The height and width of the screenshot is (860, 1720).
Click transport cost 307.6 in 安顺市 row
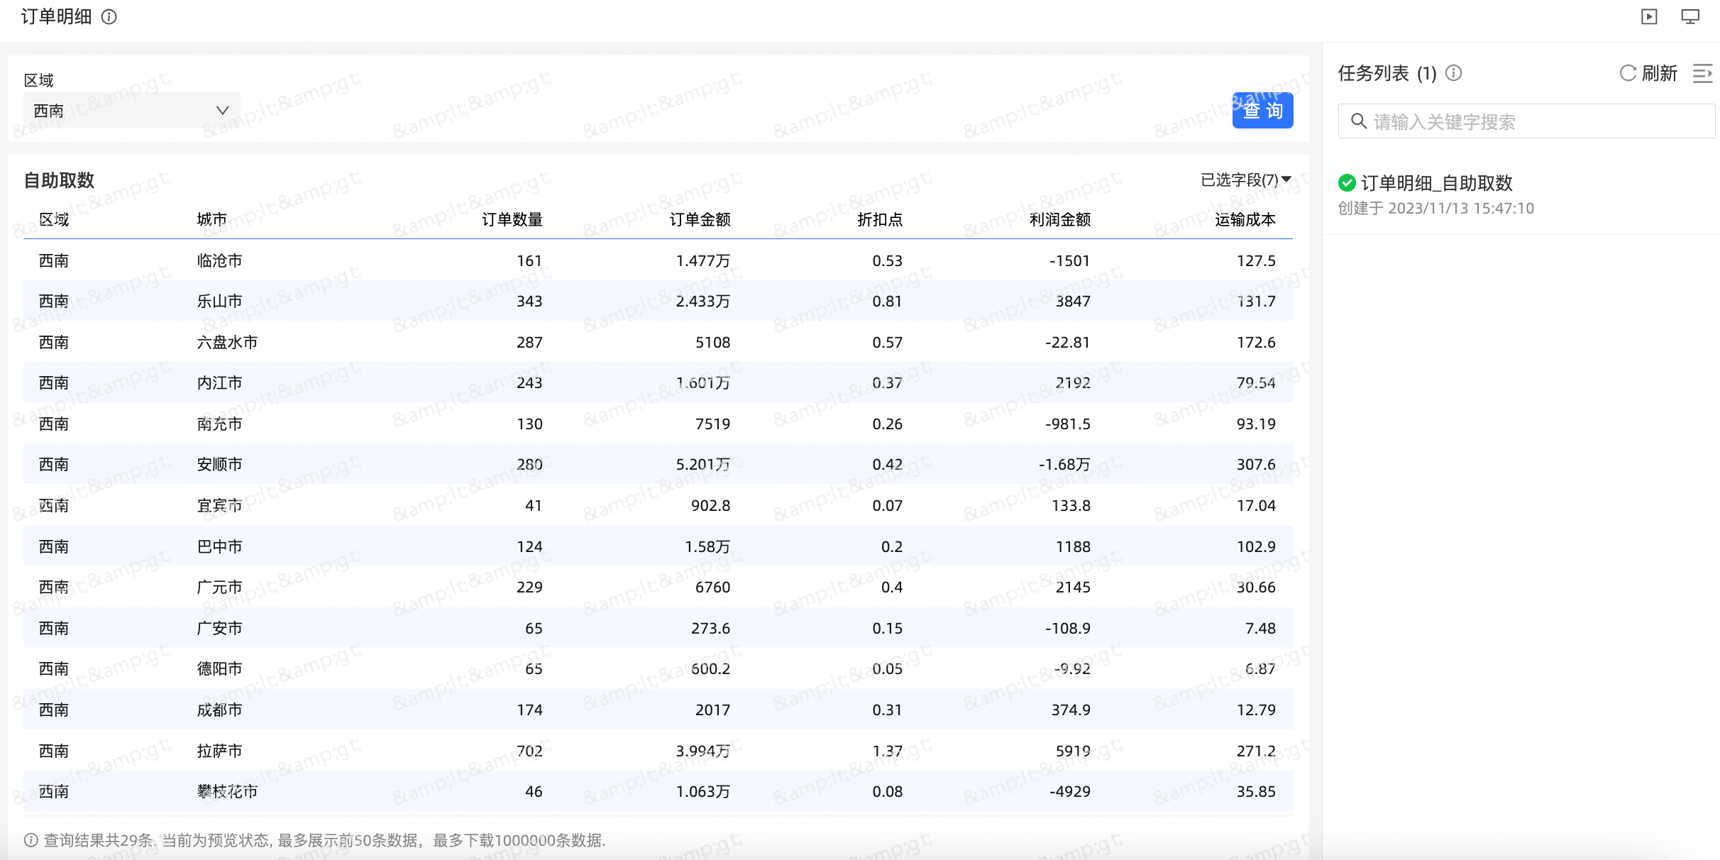click(1256, 464)
